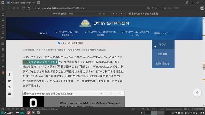Select 広告募集 in the dropdown menu
Screen dimensions: 205x115
[x=163, y=54]
